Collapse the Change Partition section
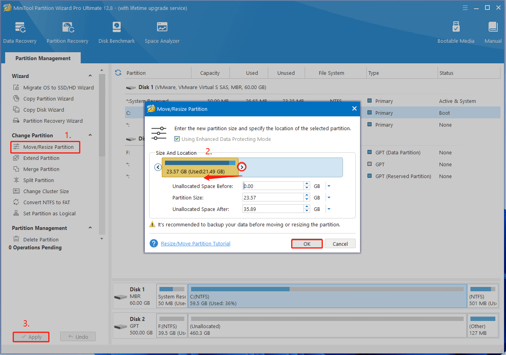Viewport: 506px width, 355px height. pos(90,135)
